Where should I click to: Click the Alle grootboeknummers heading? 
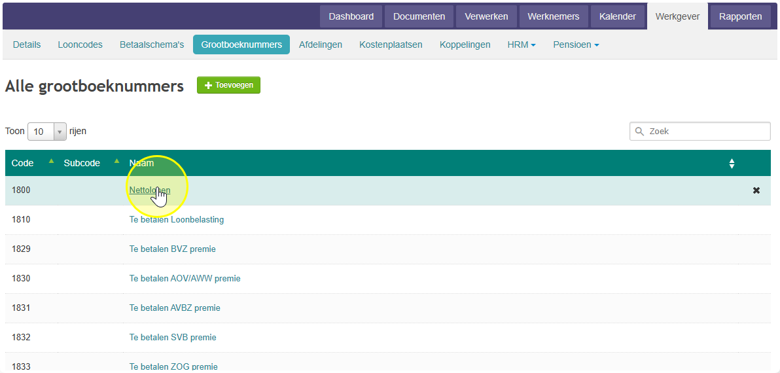[x=94, y=86]
